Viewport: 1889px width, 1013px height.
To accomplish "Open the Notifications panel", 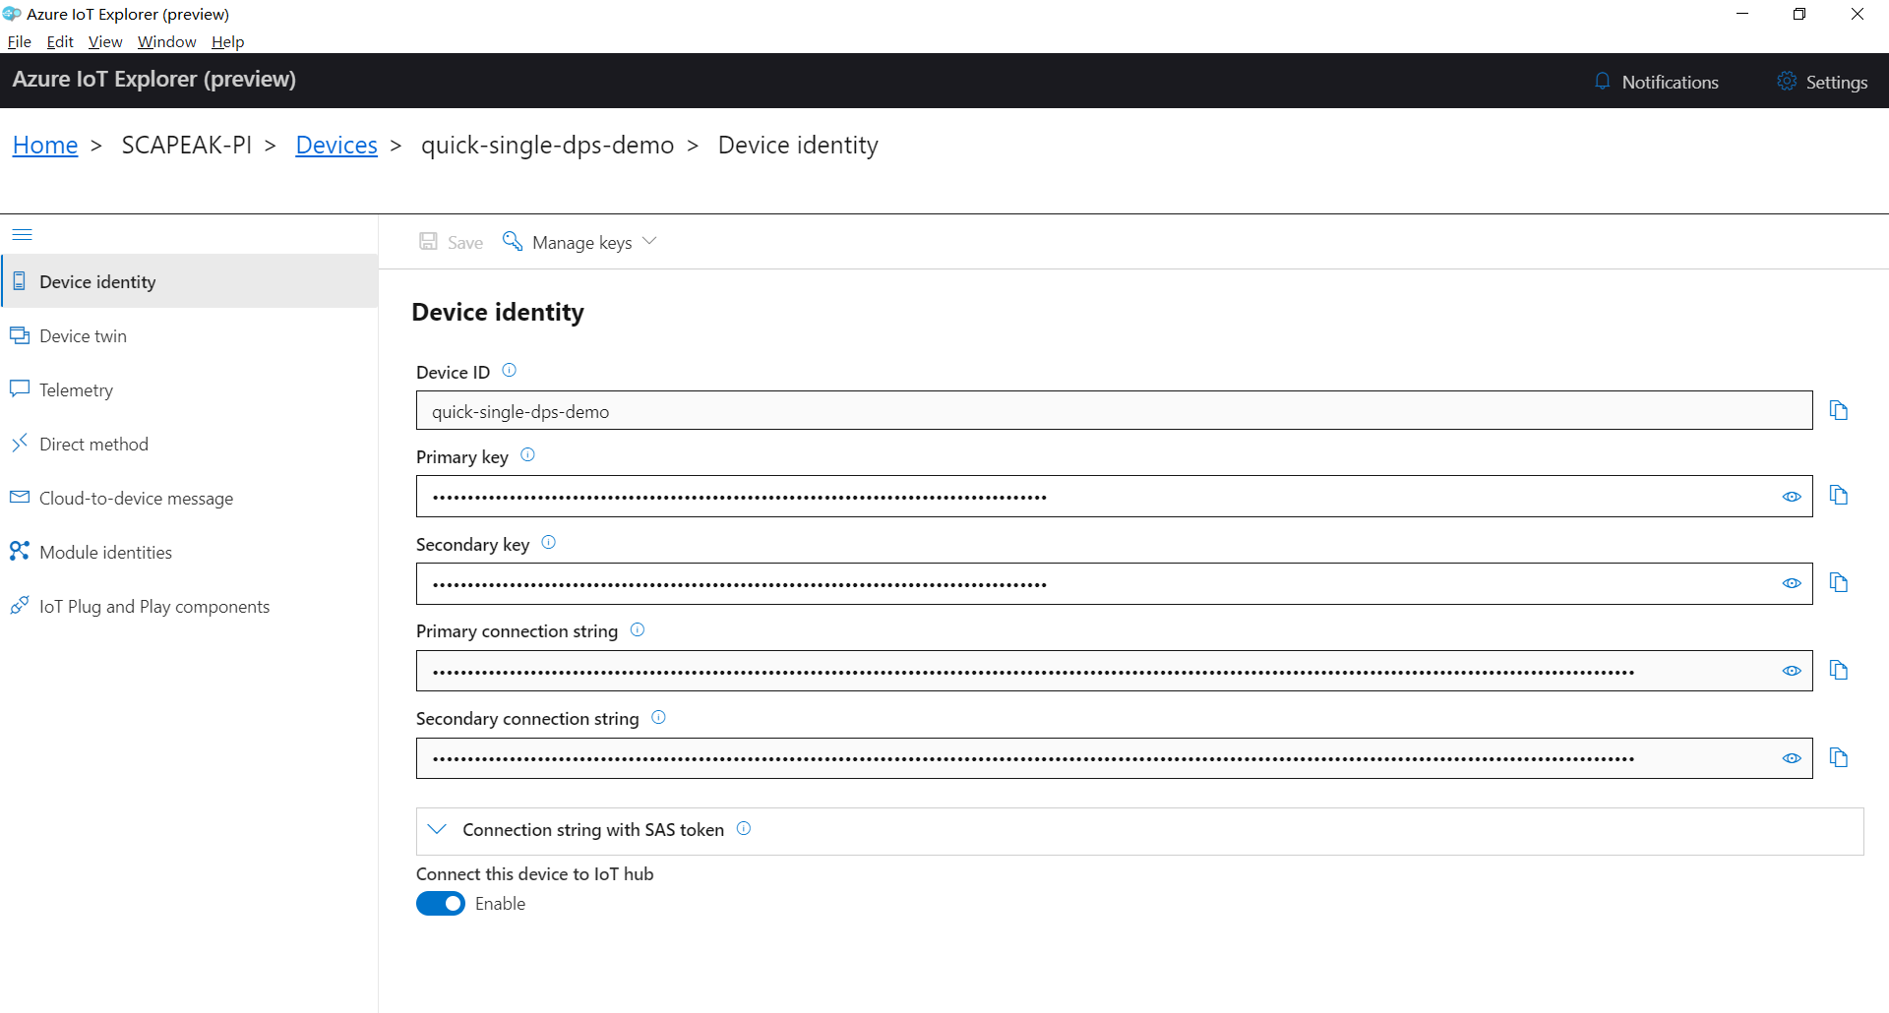I will [x=1656, y=82].
